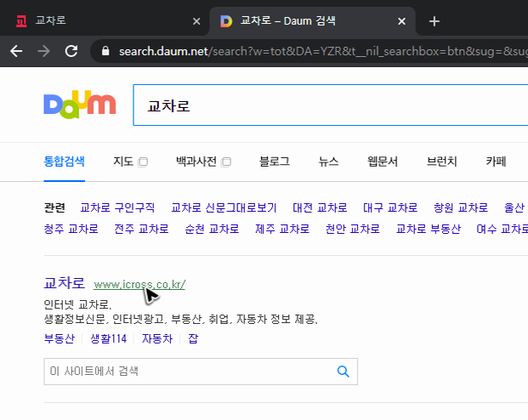The height and width of the screenshot is (420, 528).
Task: Click the 인터넷 교차로. description text
Action: (77, 304)
